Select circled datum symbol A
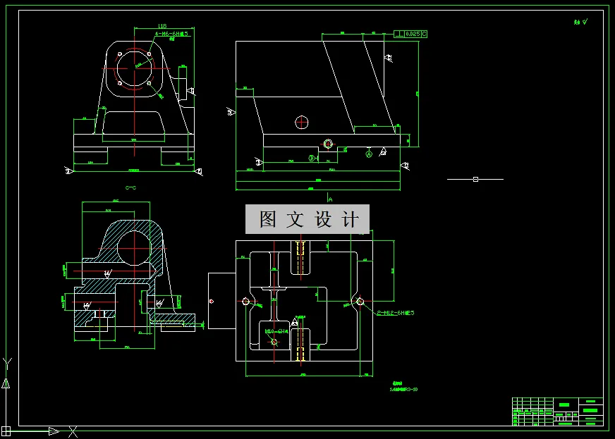Image resolution: width=615 pixels, height=439 pixels. tap(369, 154)
